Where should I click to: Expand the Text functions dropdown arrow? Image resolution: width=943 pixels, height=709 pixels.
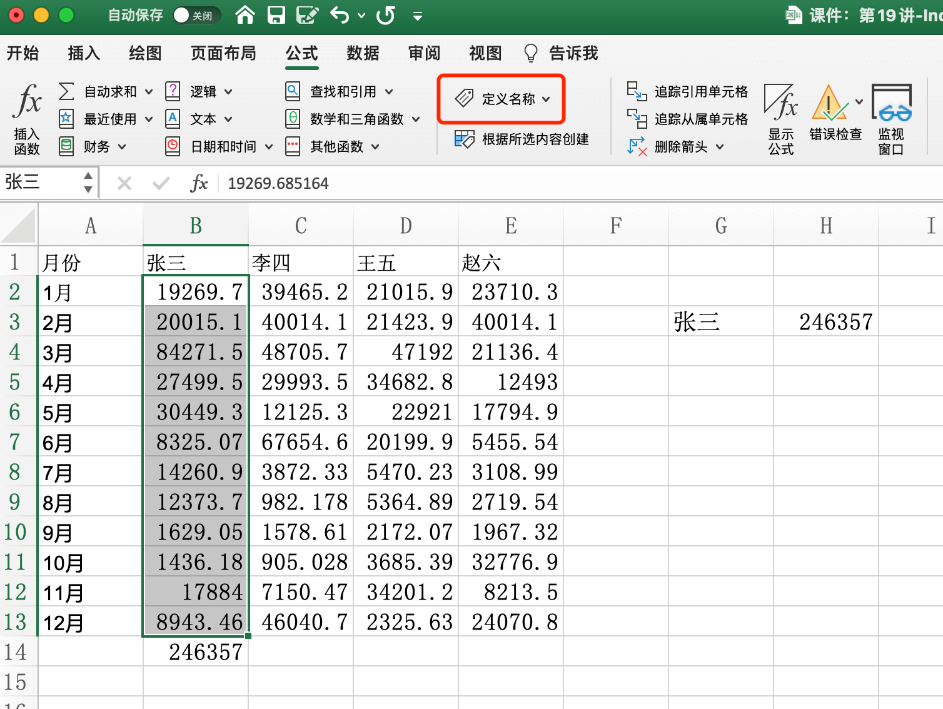tap(228, 119)
